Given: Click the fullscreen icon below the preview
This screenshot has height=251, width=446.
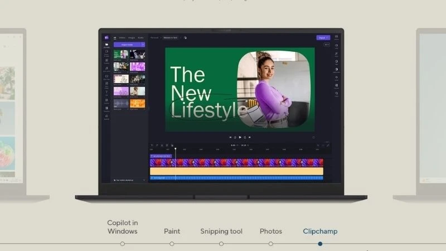Looking at the screenshot, I should pyautogui.click(x=313, y=137).
